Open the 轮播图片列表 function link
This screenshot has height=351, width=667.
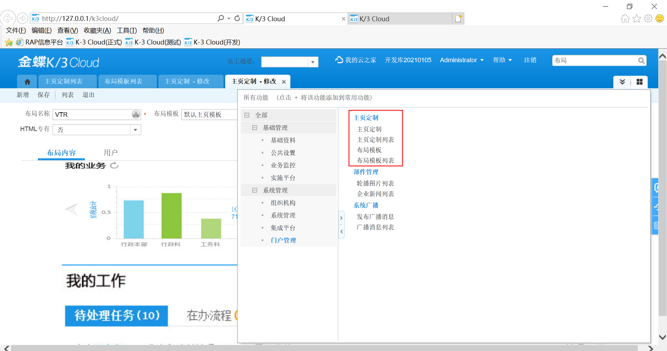[376, 183]
